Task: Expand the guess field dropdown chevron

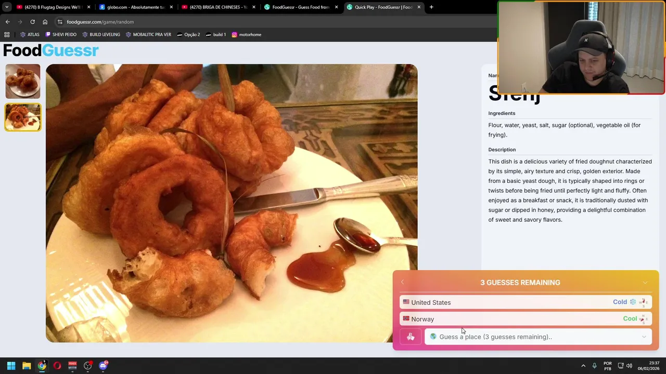Action: (x=644, y=337)
